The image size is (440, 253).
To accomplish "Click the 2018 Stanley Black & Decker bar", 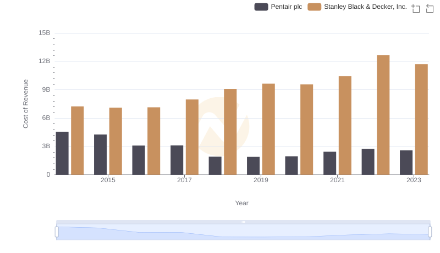I will [230, 132].
